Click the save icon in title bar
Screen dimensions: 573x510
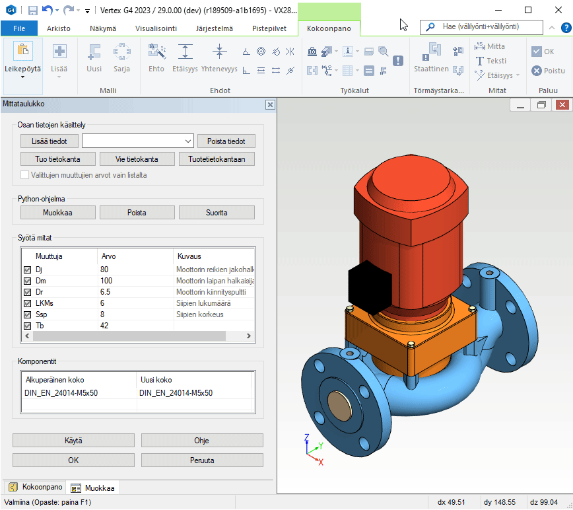click(x=32, y=10)
